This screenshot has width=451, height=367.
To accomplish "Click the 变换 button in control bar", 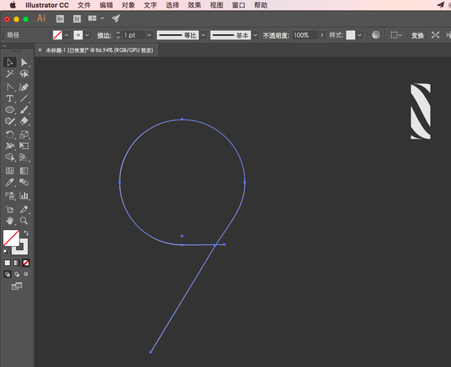I will 417,35.
